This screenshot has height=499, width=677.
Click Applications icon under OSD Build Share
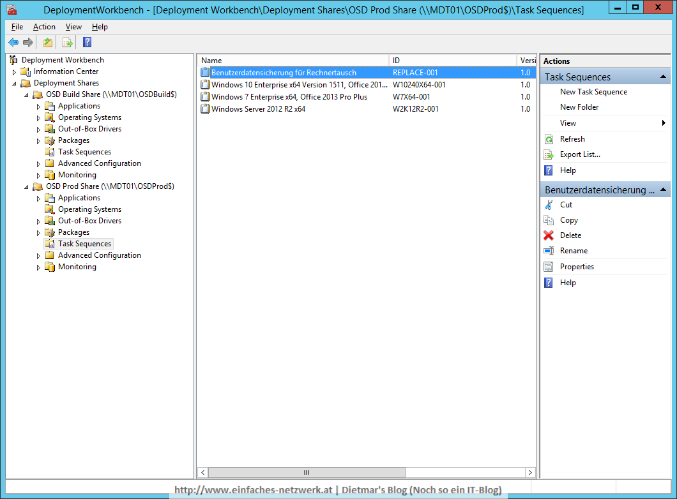50,106
